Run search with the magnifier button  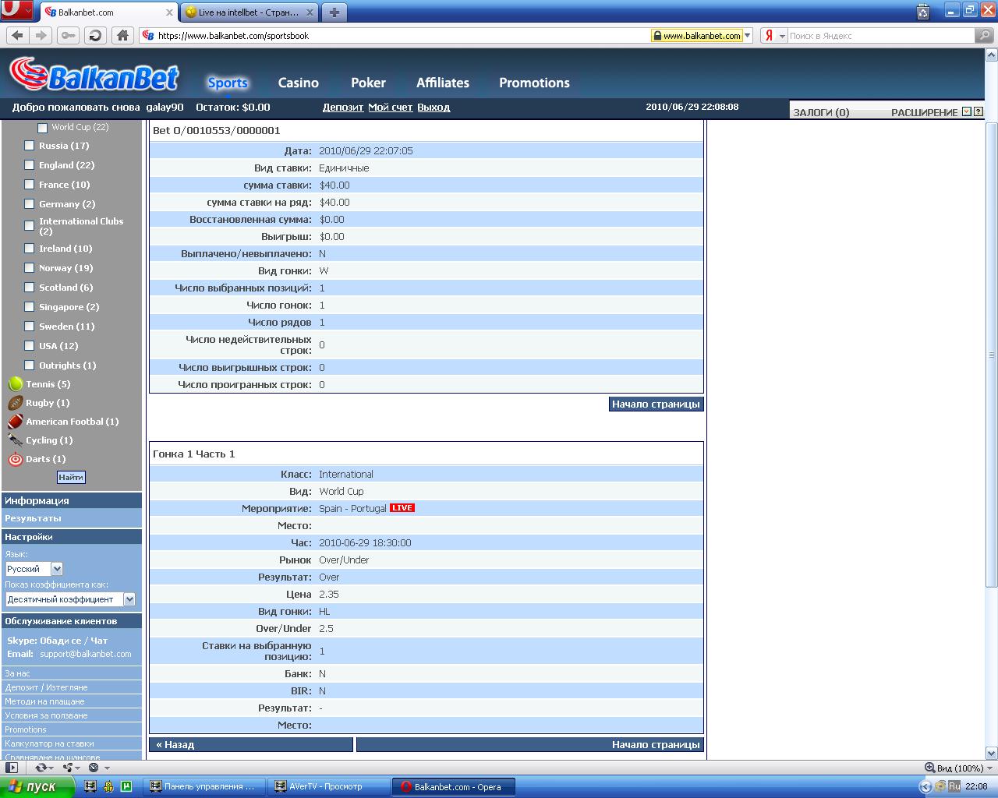[985, 35]
